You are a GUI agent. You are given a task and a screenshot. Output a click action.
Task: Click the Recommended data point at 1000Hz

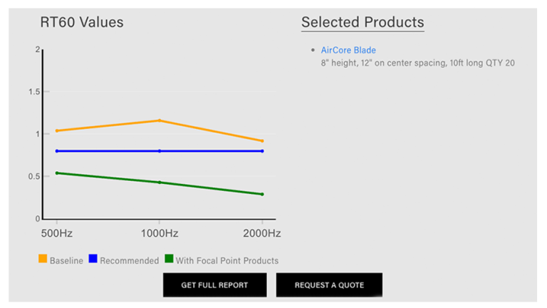160,151
